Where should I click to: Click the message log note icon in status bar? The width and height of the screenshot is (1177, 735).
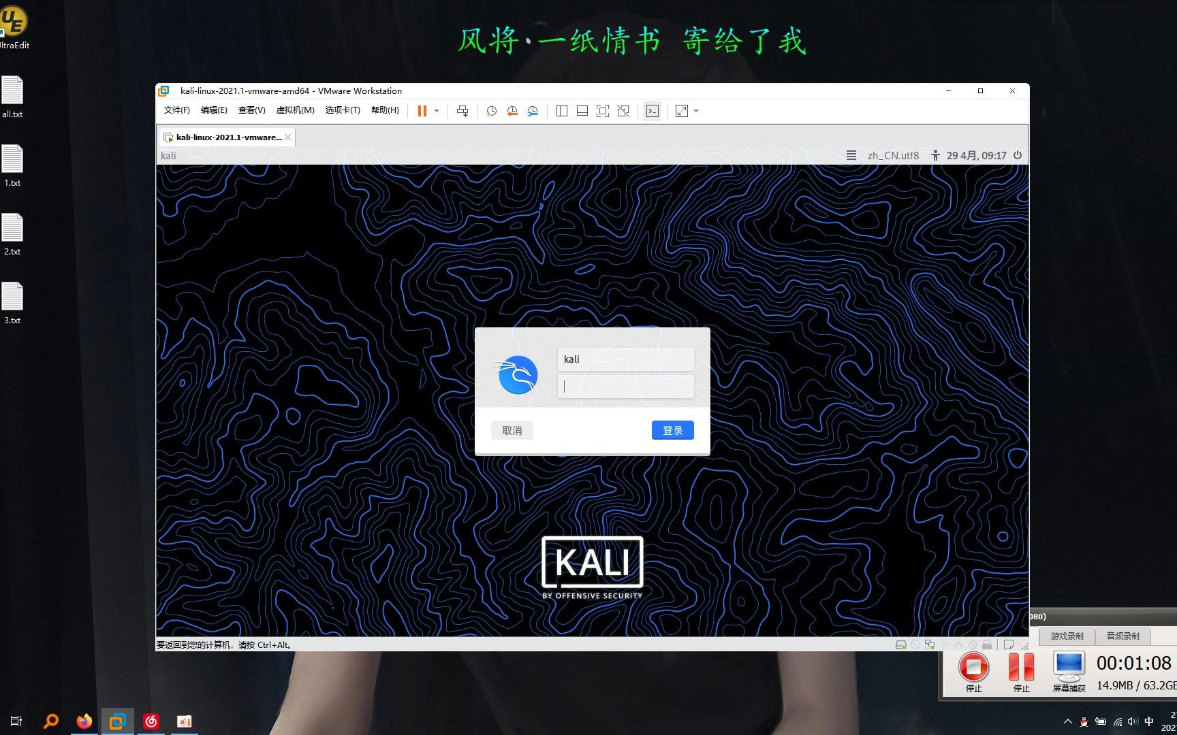[x=1009, y=644]
